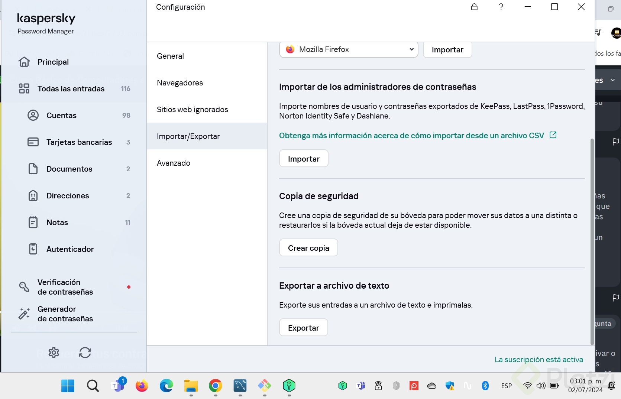Select the Notas notepad icon
Screen dimensions: 621x399
point(33,223)
